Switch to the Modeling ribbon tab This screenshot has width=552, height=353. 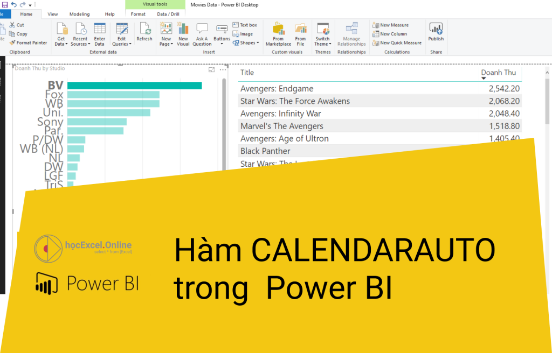[x=80, y=13]
